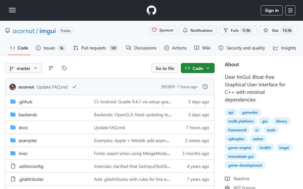Select the cplusplus topic tag
Image resolution: width=303 pixels, height=189 pixels.
236,139
